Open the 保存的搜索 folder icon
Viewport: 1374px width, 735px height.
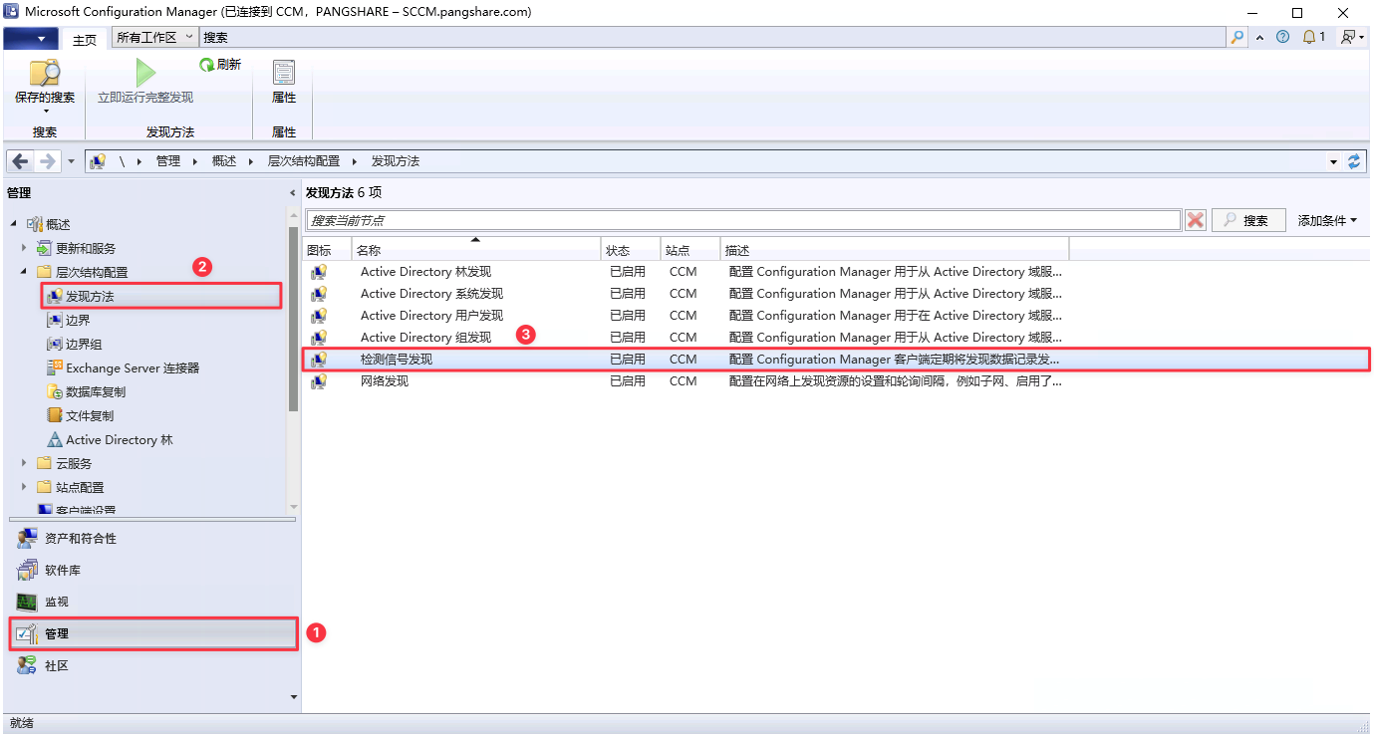click(x=45, y=73)
